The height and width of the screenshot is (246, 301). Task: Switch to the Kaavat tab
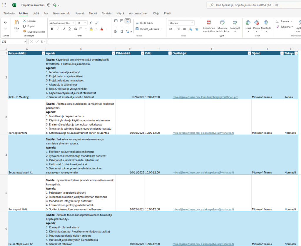click(80, 13)
